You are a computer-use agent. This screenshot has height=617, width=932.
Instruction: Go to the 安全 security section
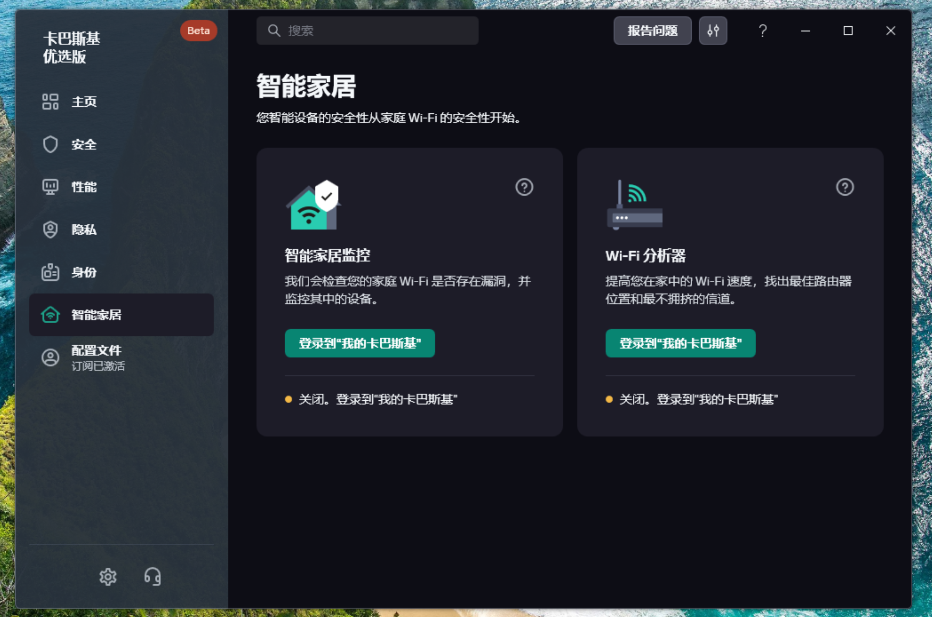tap(121, 144)
